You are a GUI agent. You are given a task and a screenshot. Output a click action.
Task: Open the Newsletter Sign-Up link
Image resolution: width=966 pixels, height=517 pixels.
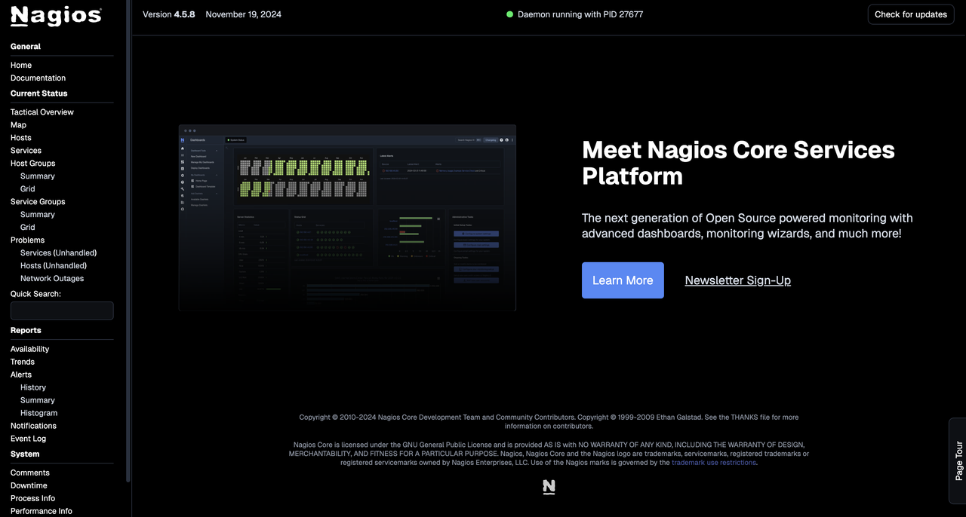pyautogui.click(x=738, y=280)
